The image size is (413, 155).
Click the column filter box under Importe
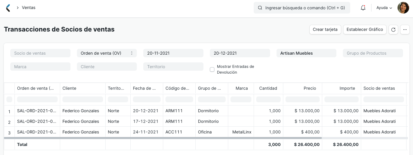click(342, 99)
